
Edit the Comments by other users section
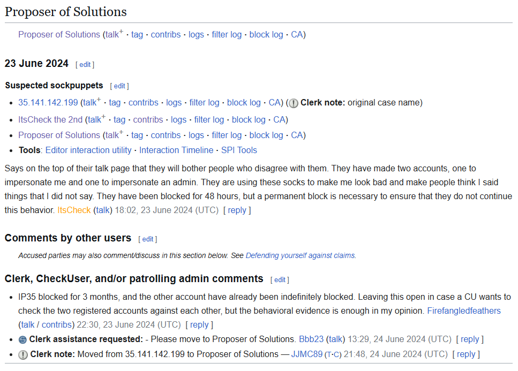pos(147,239)
